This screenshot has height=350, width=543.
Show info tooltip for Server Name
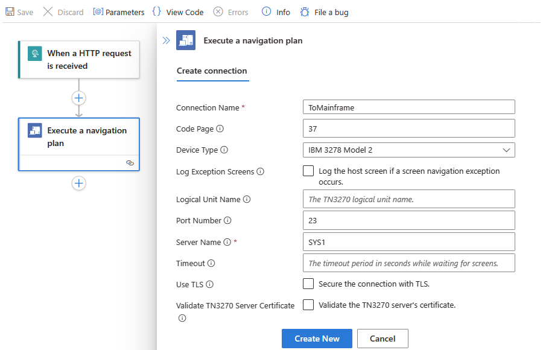coord(227,242)
